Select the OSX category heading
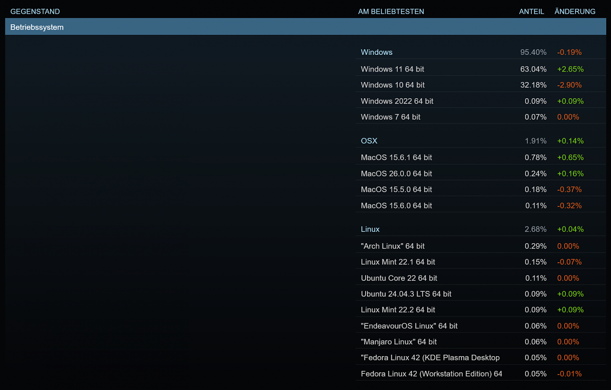The height and width of the screenshot is (390, 611). click(x=369, y=141)
